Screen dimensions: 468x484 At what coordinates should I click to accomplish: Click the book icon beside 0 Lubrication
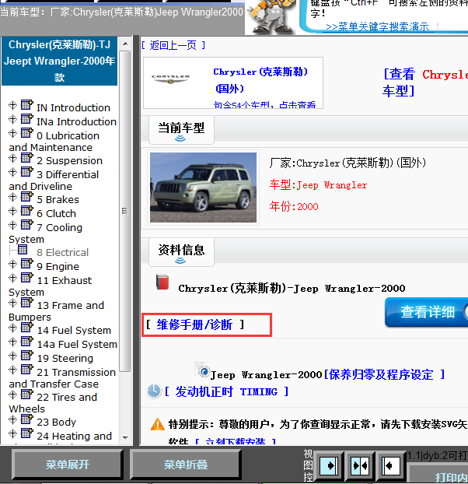[27, 133]
